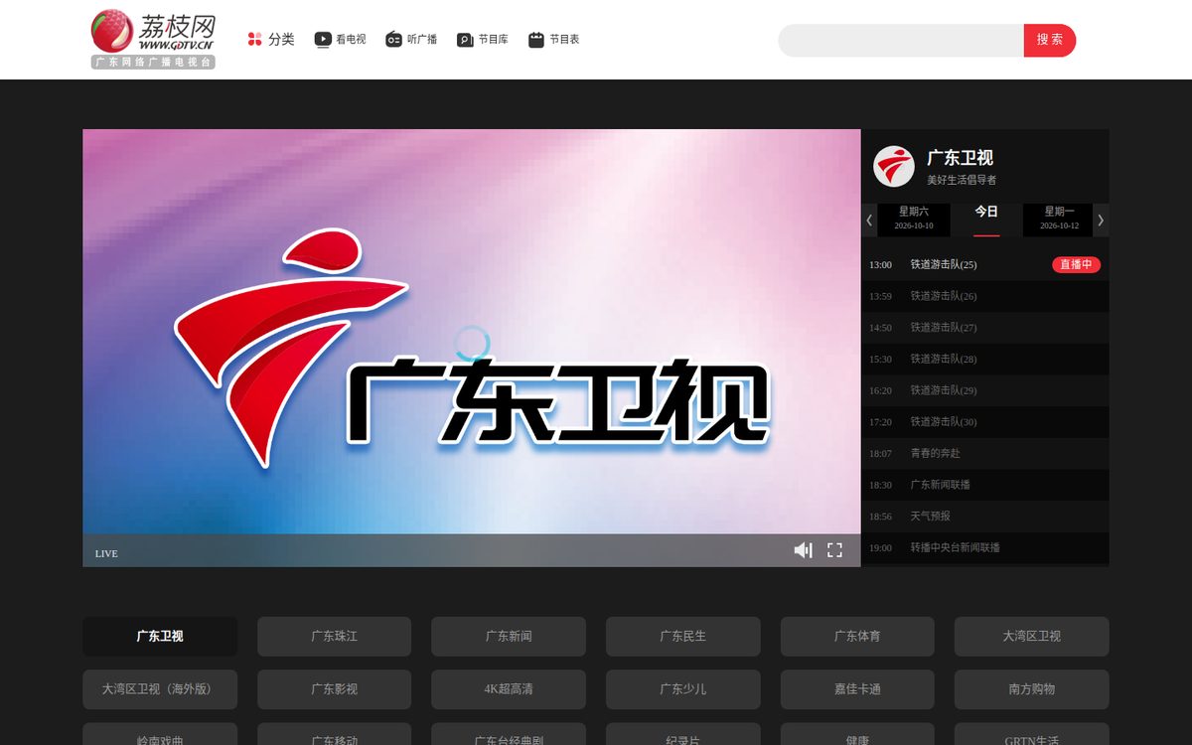Switch to 南方购物 channel
The height and width of the screenshot is (745, 1192).
(1032, 688)
